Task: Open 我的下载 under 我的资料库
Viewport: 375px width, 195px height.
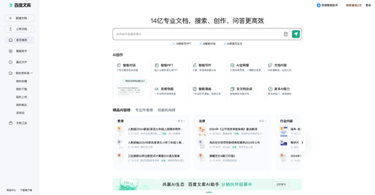Action: pyautogui.click(x=21, y=89)
